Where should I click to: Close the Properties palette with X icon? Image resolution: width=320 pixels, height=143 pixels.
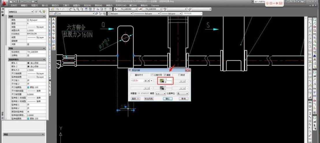click(3, 9)
